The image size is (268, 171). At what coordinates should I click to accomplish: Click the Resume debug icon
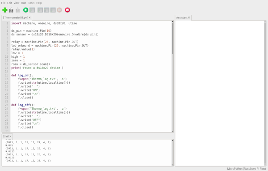[x=59, y=10]
